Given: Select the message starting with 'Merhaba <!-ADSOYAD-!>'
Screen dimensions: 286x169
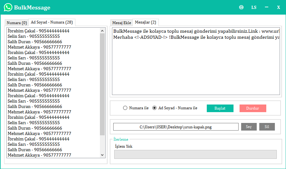Looking at the screenshot, I should 196,37.
